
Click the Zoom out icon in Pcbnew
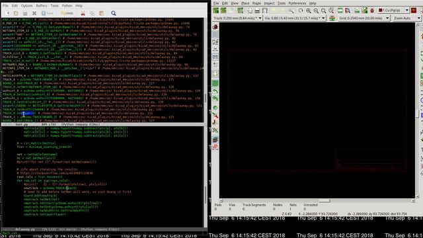pyautogui.click(x=316, y=11)
